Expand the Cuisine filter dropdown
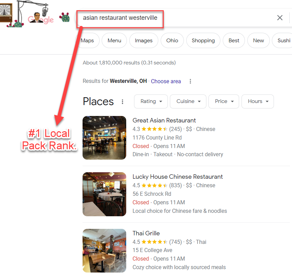Image resolution: width=292 pixels, height=279 pixels. (188, 101)
